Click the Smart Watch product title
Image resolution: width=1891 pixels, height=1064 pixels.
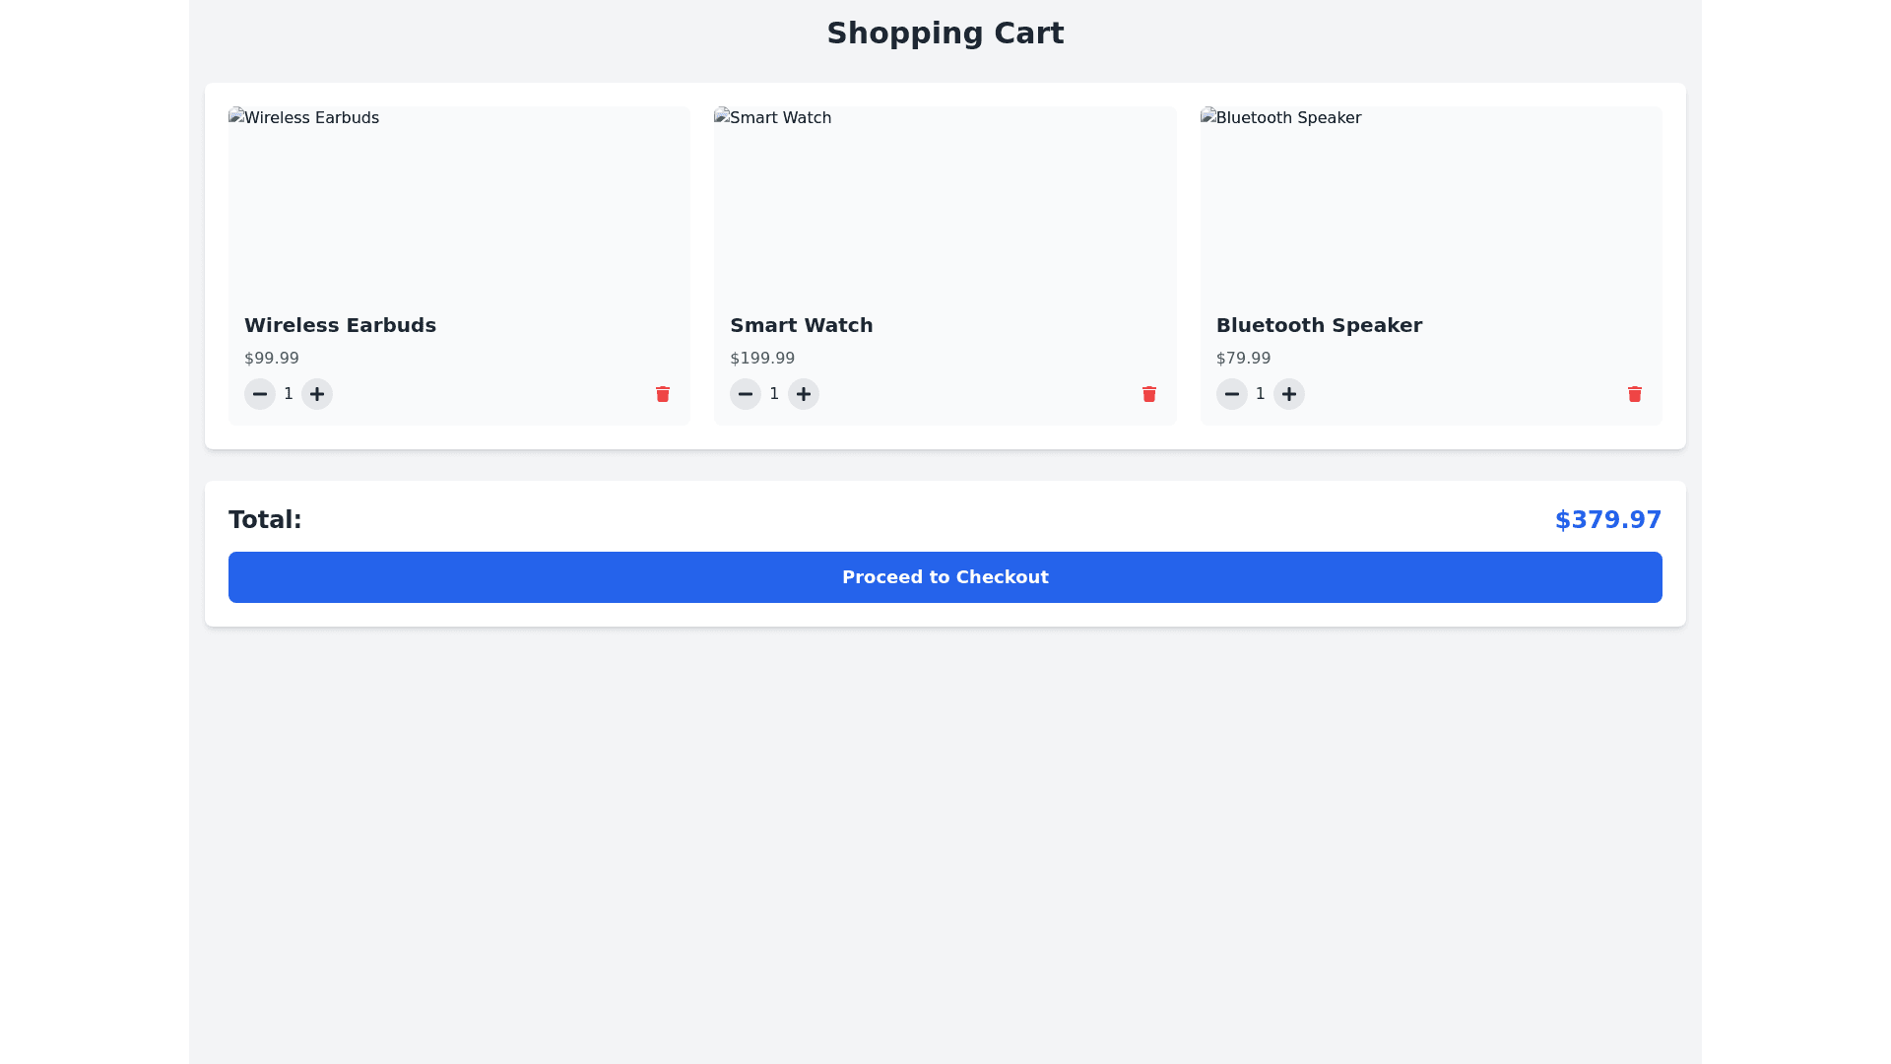[801, 325]
